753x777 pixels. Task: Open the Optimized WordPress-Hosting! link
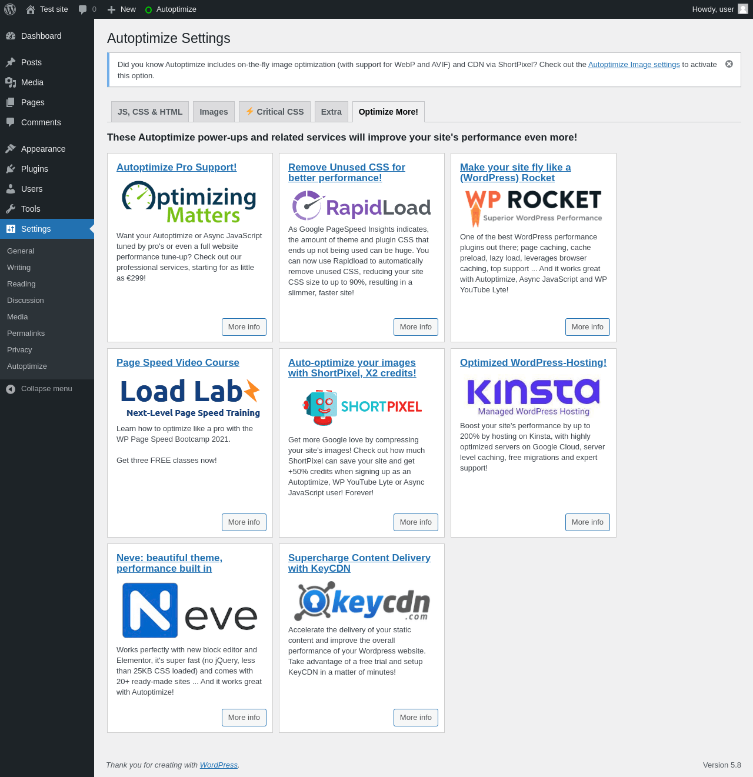click(533, 362)
